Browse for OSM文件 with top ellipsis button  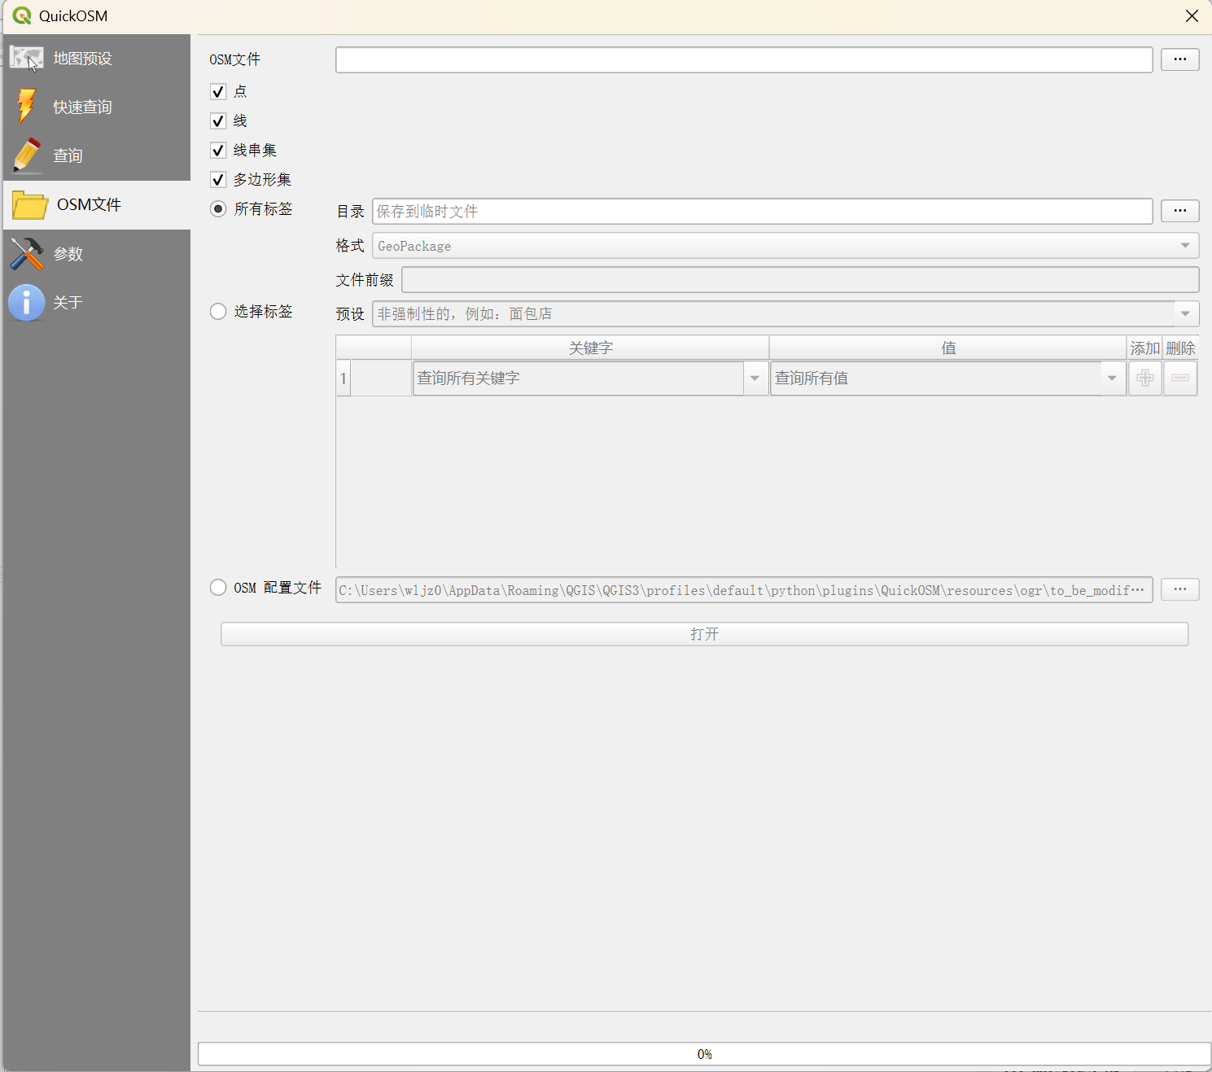1179,59
